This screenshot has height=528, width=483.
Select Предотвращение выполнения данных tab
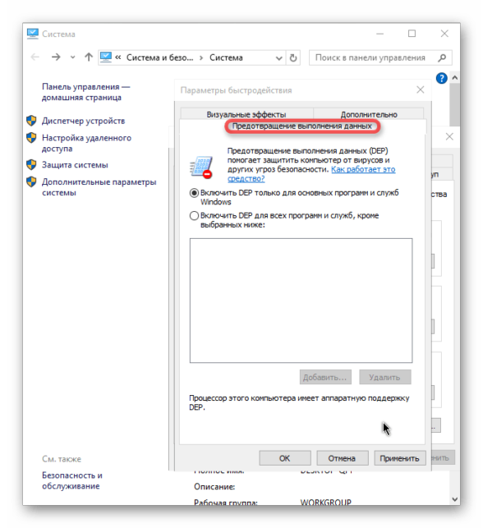point(302,126)
